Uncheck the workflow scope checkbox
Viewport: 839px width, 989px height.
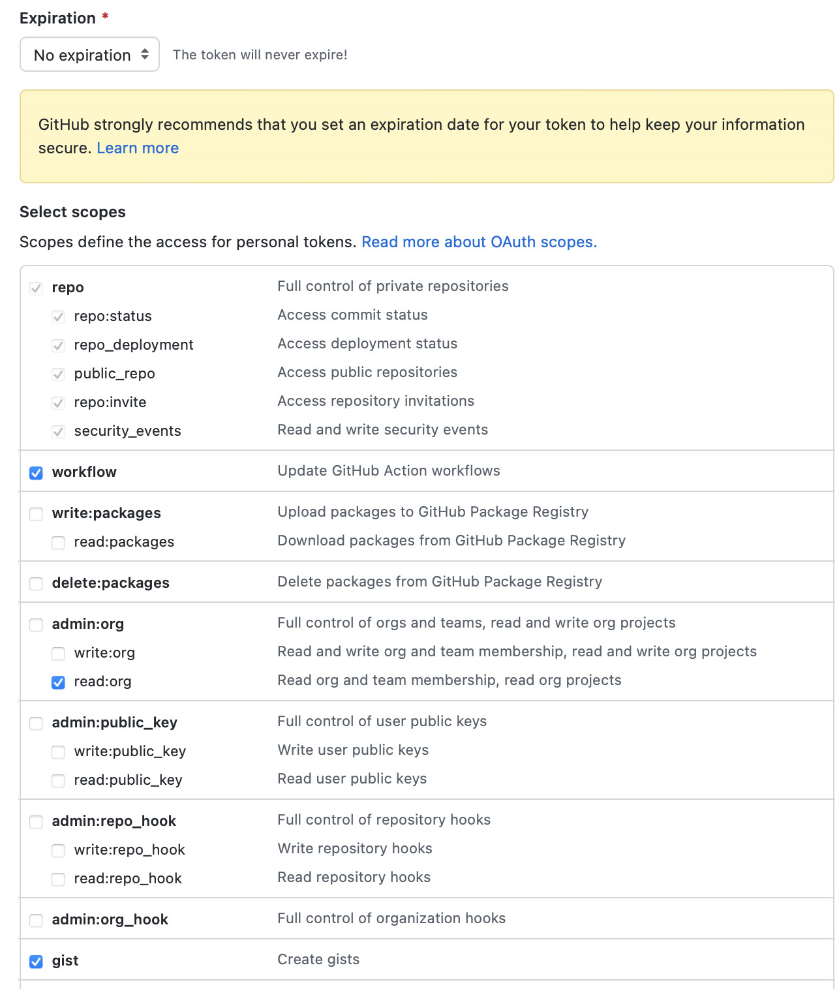pyautogui.click(x=37, y=473)
